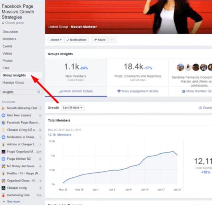The image size is (212, 205).
Task: Click the Facebook Page Massive Growth Strategies title
Action: tap(18, 12)
